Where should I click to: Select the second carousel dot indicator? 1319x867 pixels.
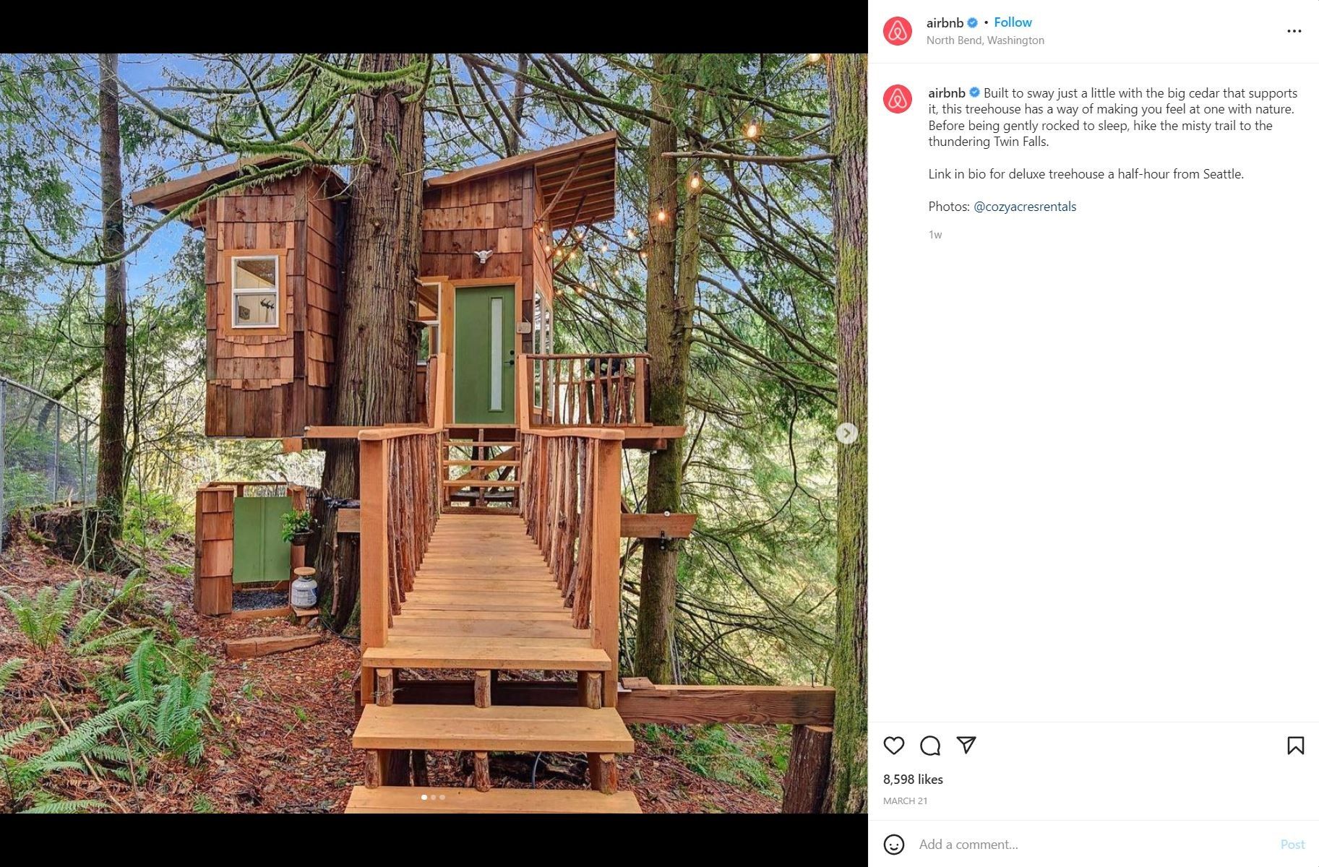[x=433, y=798]
